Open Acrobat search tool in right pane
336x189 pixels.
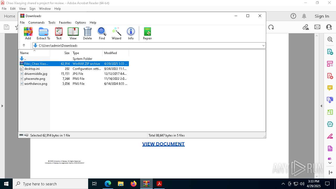[x=330, y=39]
